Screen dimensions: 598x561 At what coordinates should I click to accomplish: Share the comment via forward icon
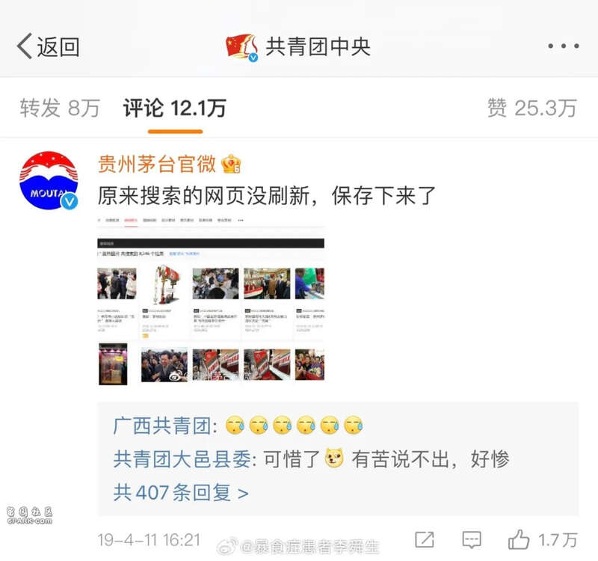[x=424, y=540]
